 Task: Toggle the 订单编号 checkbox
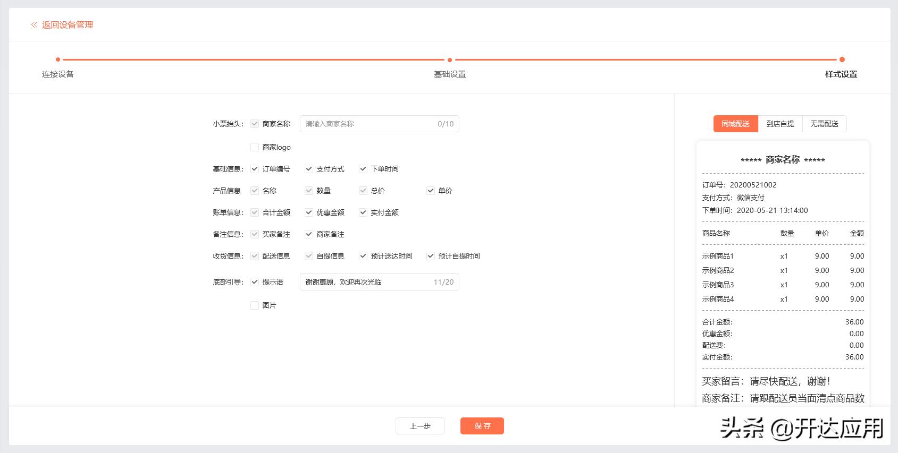[x=255, y=169]
